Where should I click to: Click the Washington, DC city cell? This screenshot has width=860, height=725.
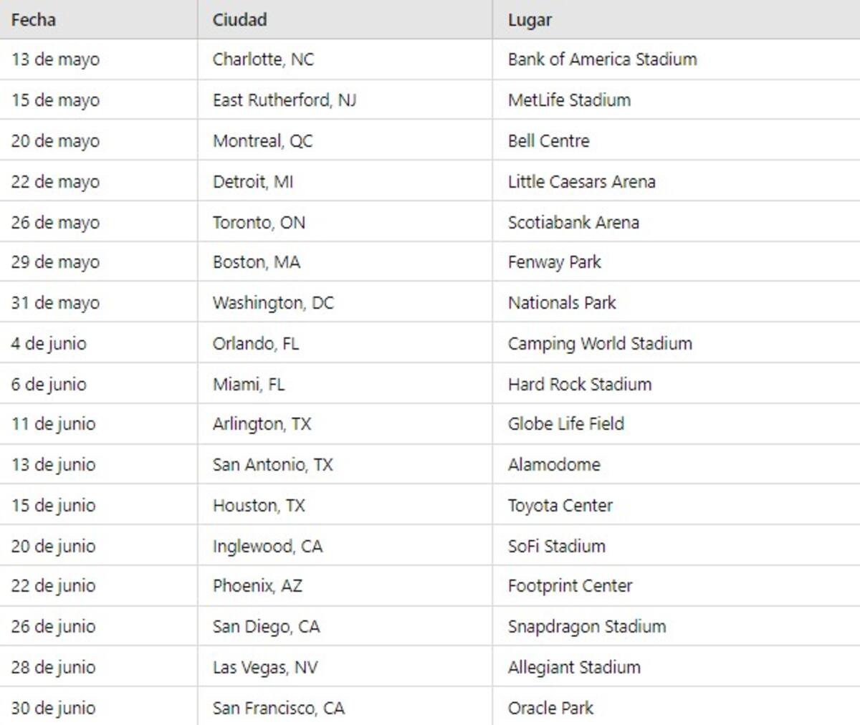273,303
